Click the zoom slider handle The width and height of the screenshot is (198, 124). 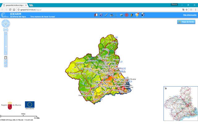tap(6, 46)
